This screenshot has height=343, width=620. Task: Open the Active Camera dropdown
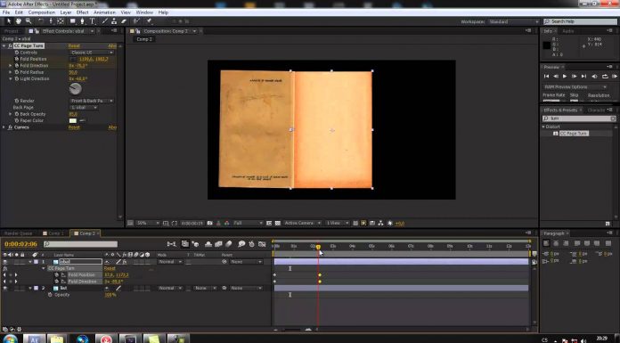pyautogui.click(x=302, y=223)
